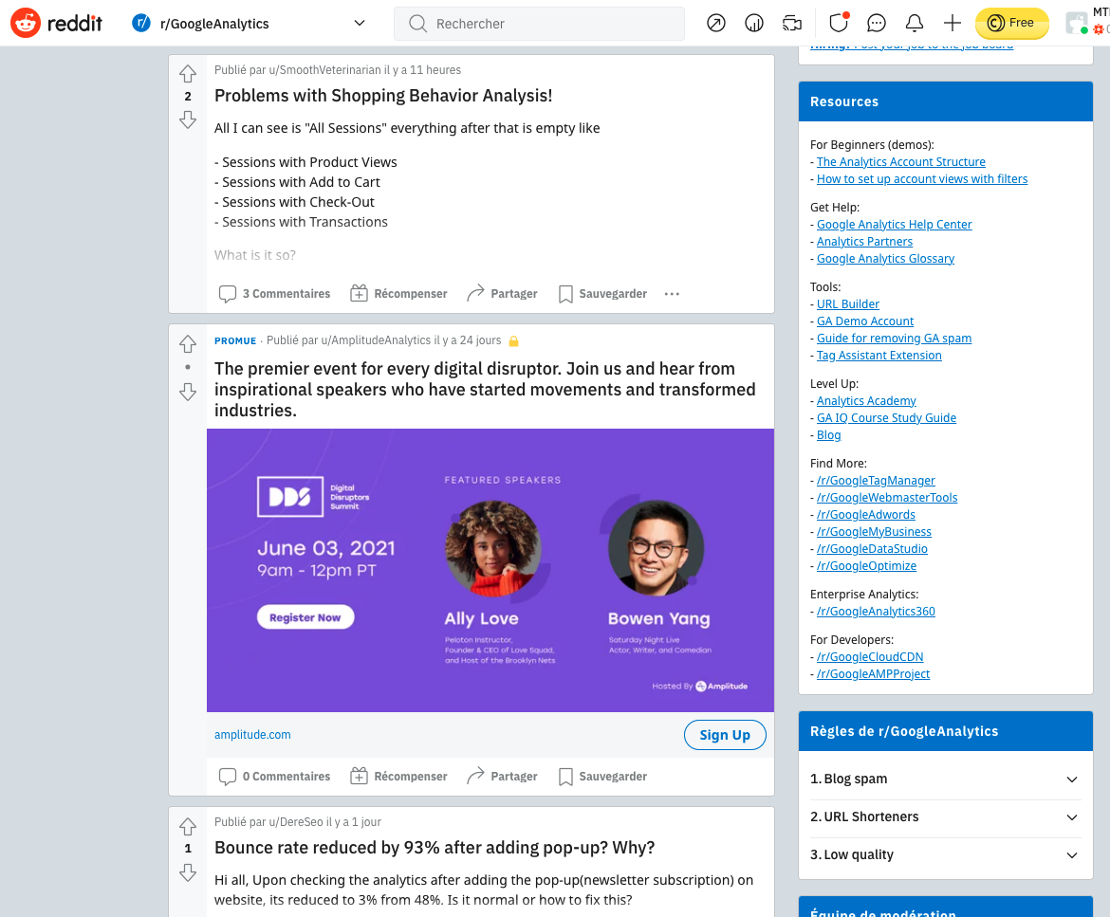The height and width of the screenshot is (917, 1110).
Task: Expand the Blog spam rule
Action: point(1072,779)
